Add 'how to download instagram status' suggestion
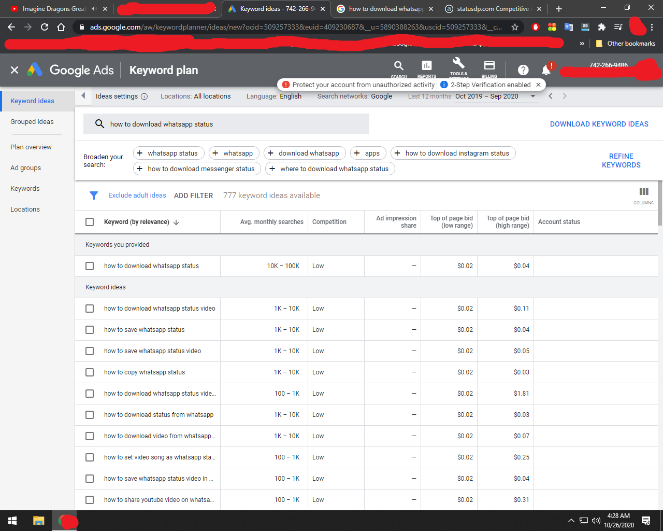This screenshot has height=531, width=663. pyautogui.click(x=453, y=153)
